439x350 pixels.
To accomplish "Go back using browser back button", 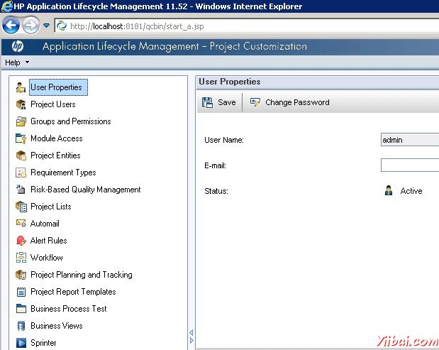I will (x=11, y=26).
